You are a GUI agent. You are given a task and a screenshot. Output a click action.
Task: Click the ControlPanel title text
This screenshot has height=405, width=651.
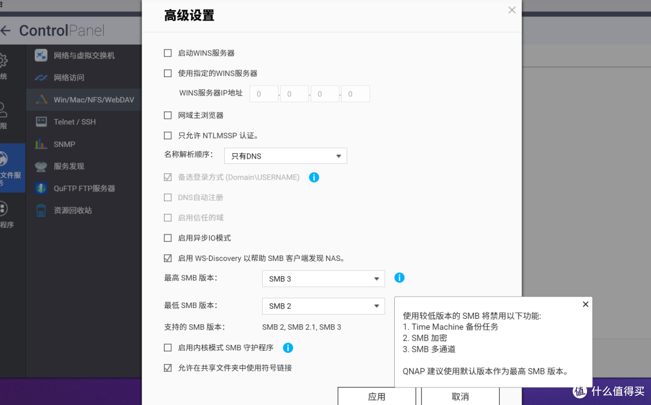pos(62,30)
